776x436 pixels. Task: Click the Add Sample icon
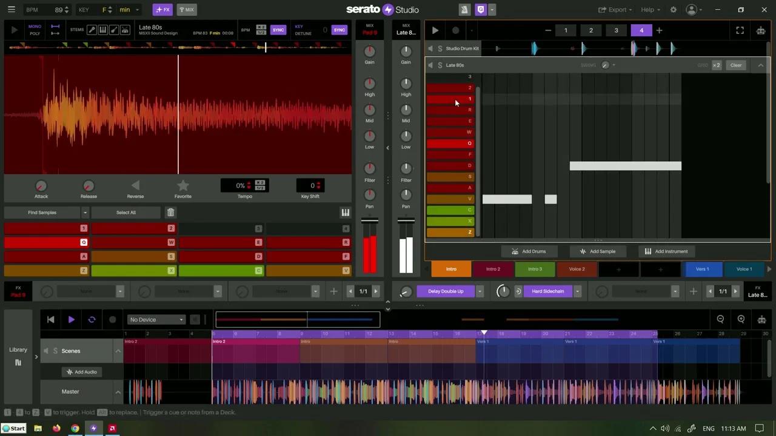pyautogui.click(x=582, y=251)
